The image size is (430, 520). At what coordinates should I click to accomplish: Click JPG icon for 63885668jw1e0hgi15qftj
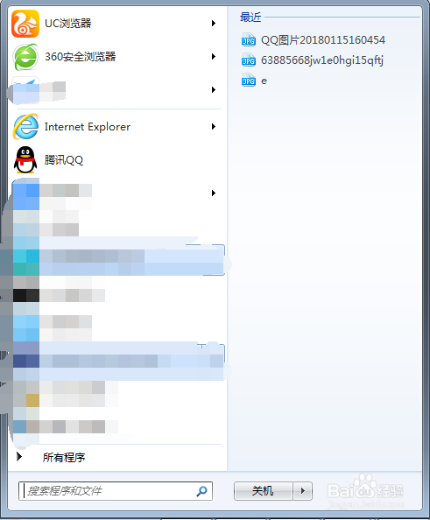[249, 60]
